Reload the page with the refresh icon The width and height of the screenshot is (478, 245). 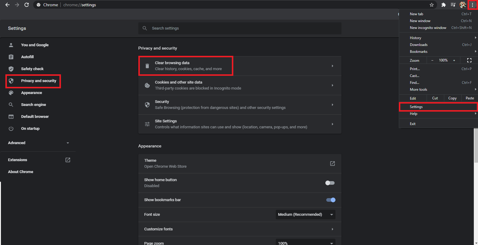pos(27,5)
